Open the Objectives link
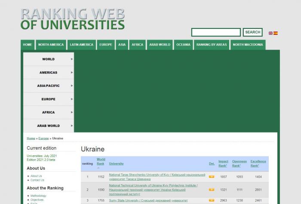This screenshot has width=301, height=204. (37, 200)
